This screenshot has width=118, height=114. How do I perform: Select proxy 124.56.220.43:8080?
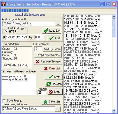(x=81, y=91)
